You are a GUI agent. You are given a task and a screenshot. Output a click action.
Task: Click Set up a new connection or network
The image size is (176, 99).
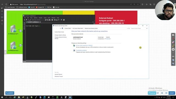pos(84,45)
